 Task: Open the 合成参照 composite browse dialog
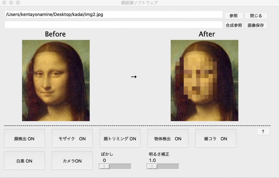[x=234, y=25]
